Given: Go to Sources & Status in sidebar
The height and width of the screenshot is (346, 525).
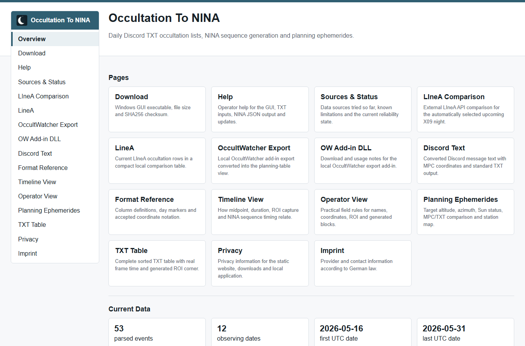Looking at the screenshot, I should coord(55,82).
